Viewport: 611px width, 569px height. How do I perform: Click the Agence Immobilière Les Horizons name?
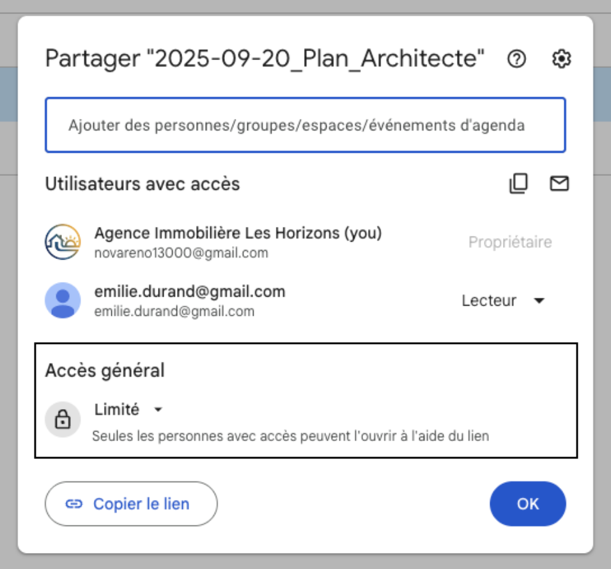tap(238, 233)
